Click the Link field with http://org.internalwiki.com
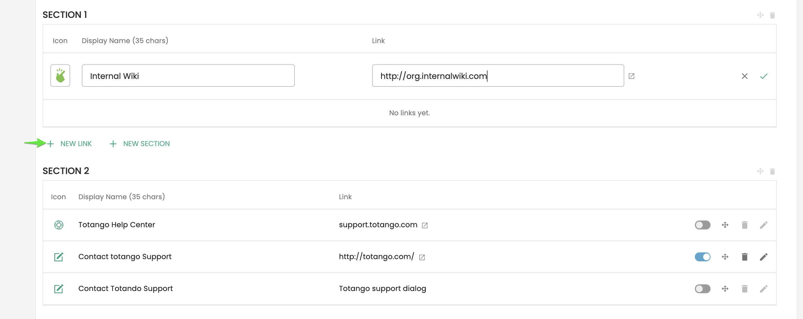The width and height of the screenshot is (803, 319). pyautogui.click(x=498, y=76)
